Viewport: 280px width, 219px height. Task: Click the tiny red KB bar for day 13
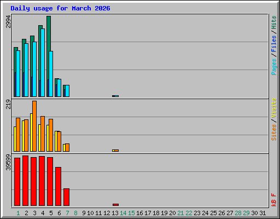click(x=115, y=205)
